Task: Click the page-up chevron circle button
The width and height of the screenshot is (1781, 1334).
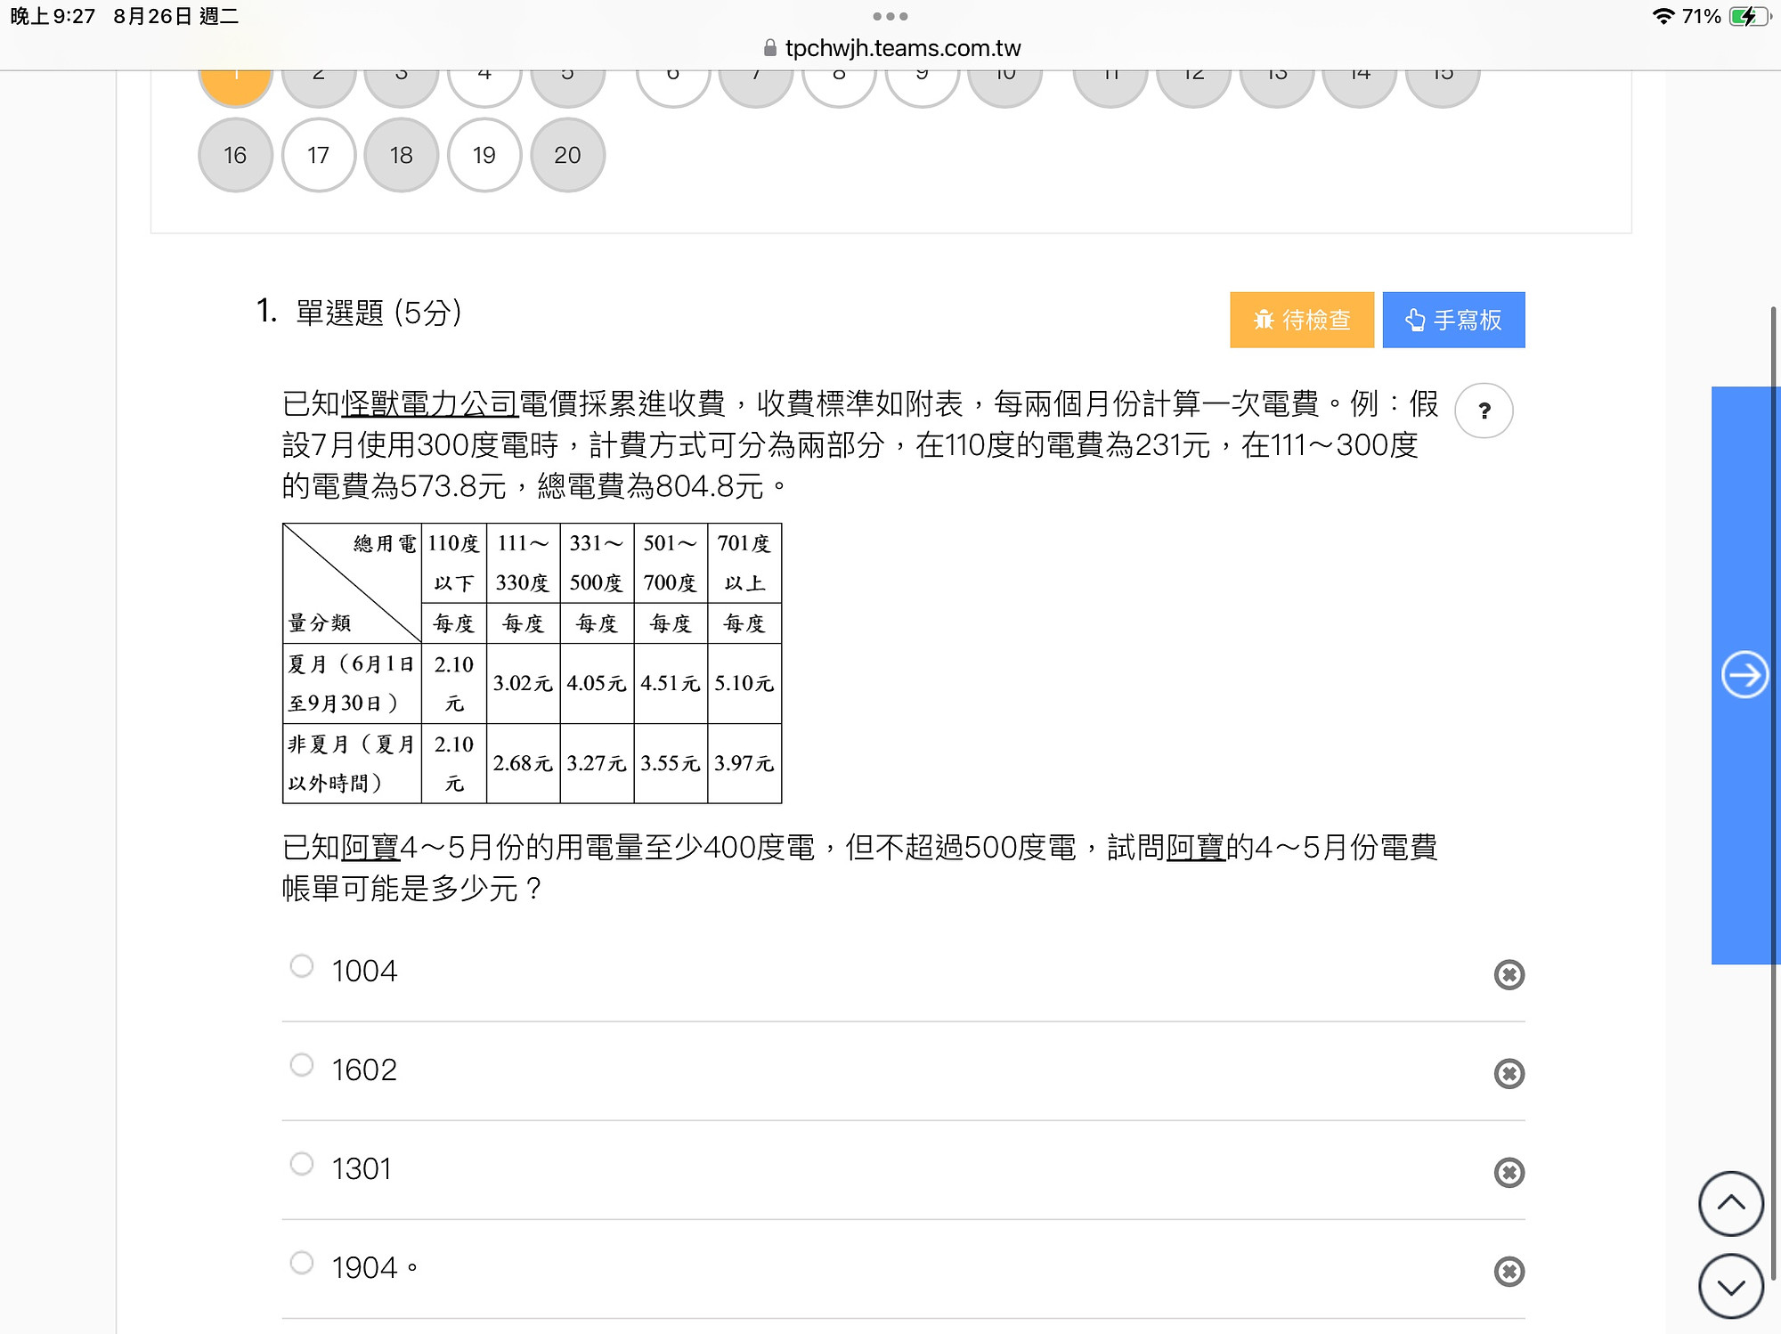Action: point(1730,1203)
